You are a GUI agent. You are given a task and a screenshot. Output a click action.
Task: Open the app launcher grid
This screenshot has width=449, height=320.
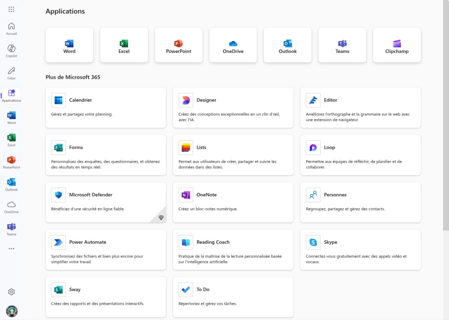(11, 9)
